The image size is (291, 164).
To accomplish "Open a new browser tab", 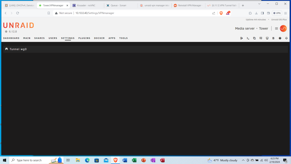I will click(x=243, y=5).
